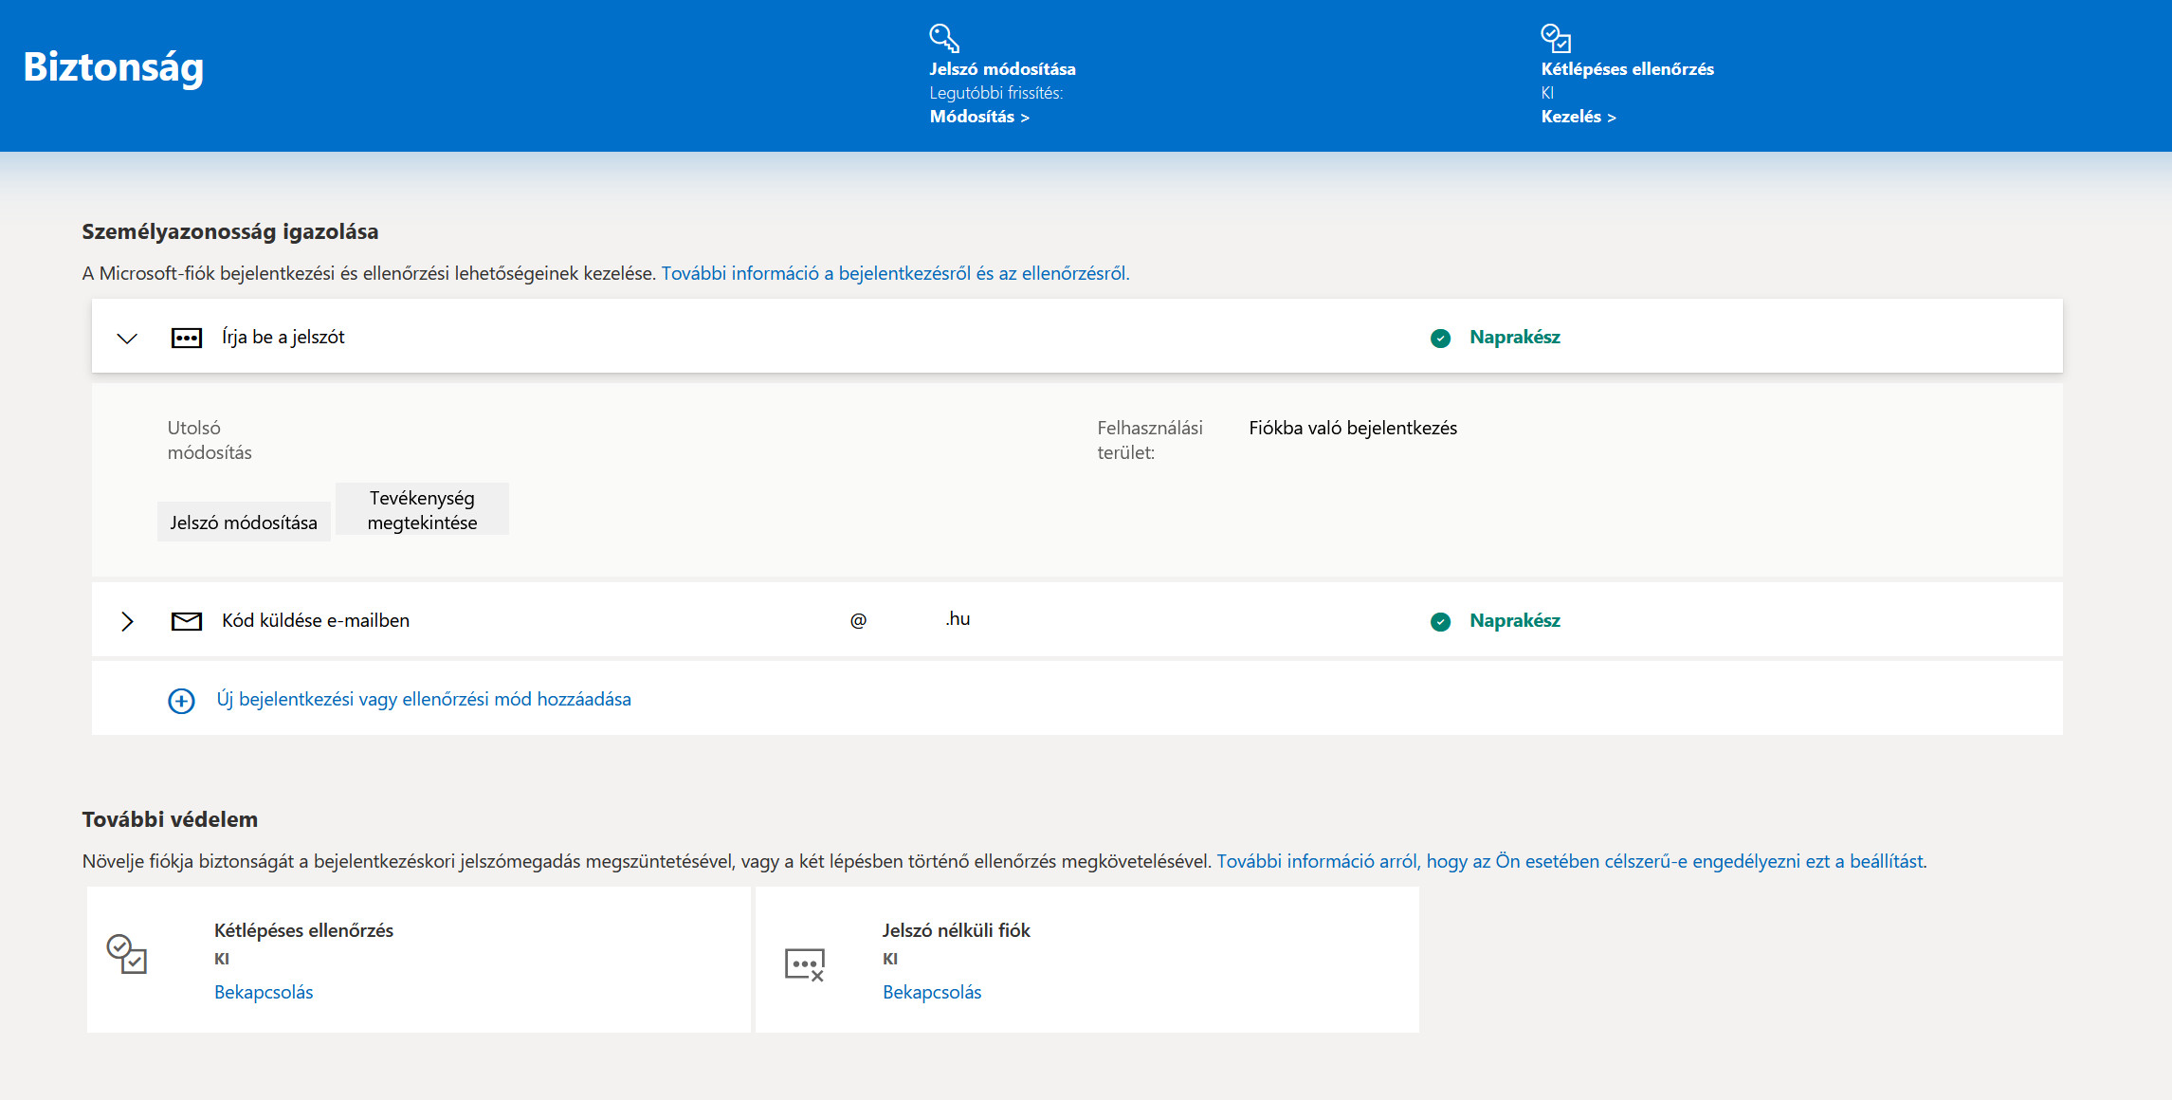Click the Személyazonosság igazolása heading
This screenshot has height=1100, width=2172.
pos(230,231)
